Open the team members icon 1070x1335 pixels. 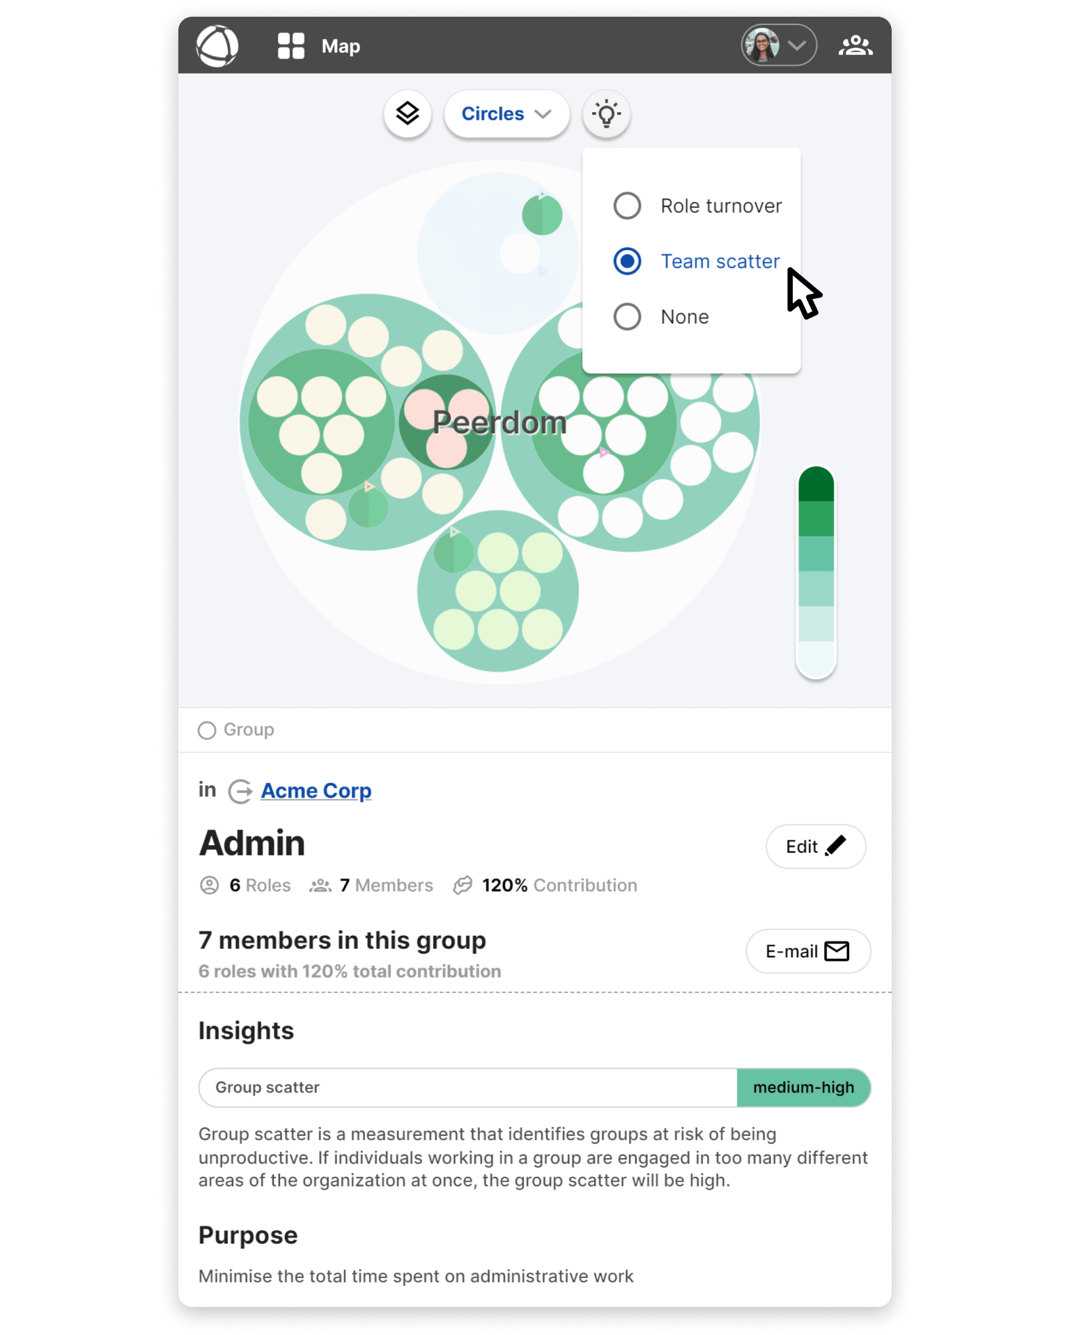coord(855,46)
